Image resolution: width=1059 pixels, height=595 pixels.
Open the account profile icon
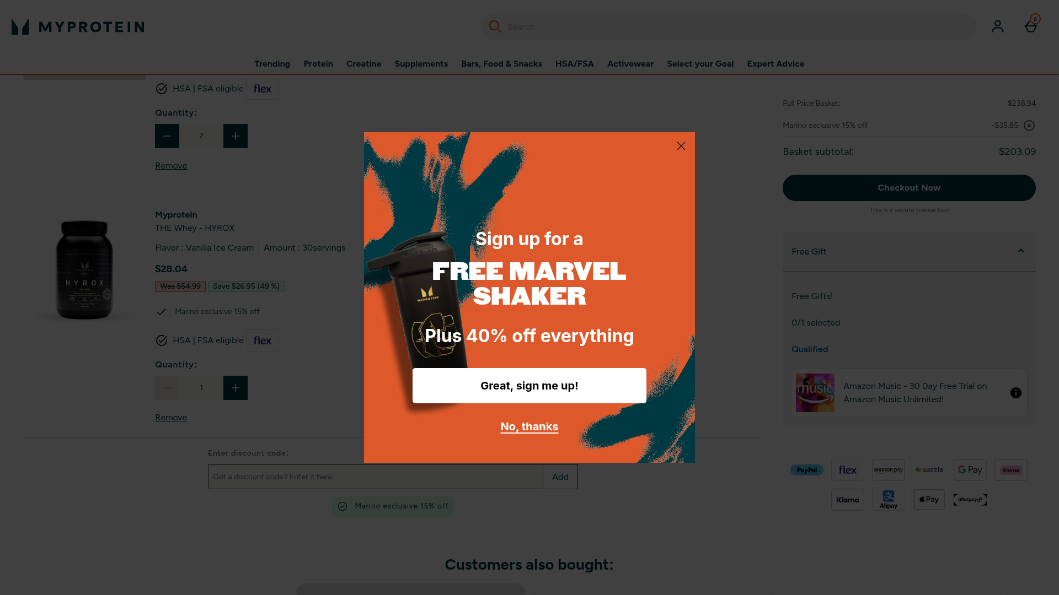[997, 26]
